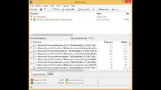161x90 pixels.
Task: Switch to the Fragmented files tab
Action: pos(39,74)
